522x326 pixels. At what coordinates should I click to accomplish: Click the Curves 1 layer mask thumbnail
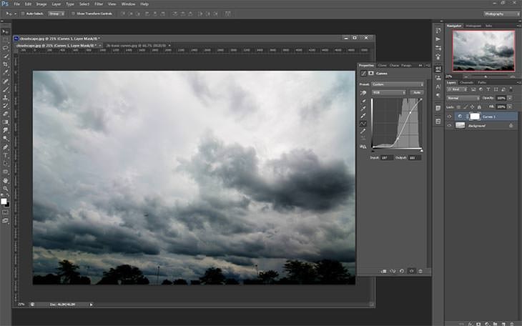click(x=475, y=117)
